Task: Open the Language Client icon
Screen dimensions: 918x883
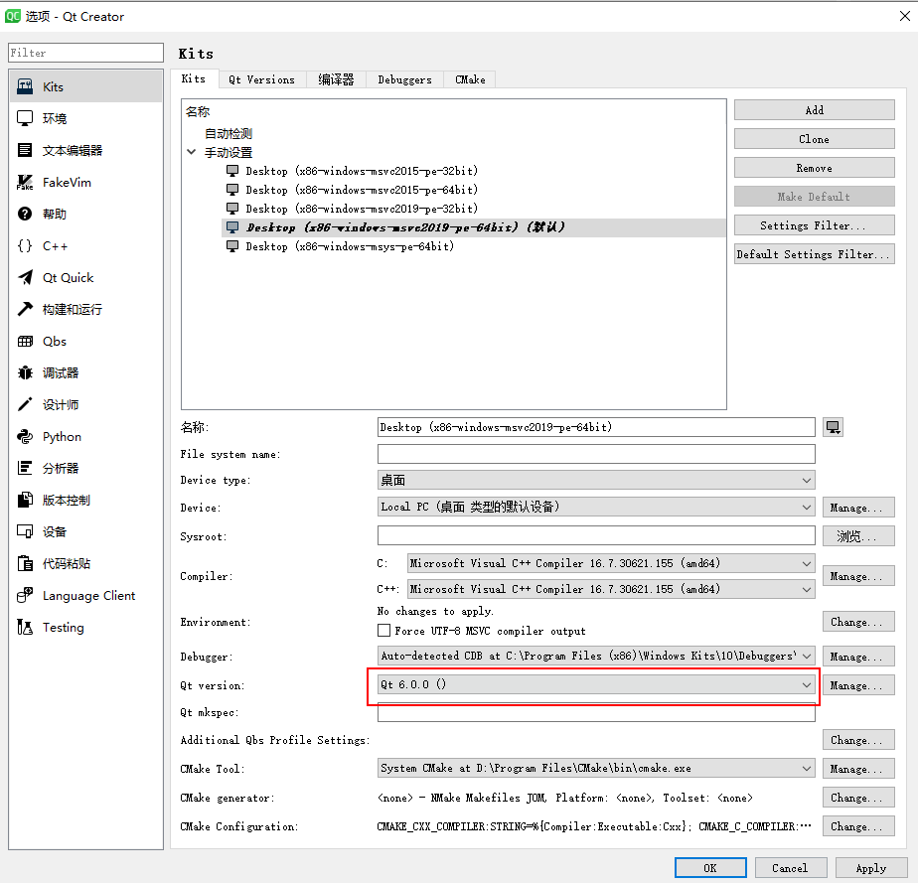Action: pos(25,595)
